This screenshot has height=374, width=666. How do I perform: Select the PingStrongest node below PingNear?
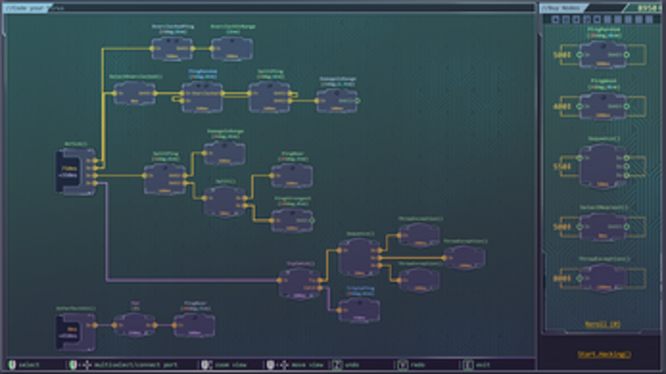pos(293,220)
